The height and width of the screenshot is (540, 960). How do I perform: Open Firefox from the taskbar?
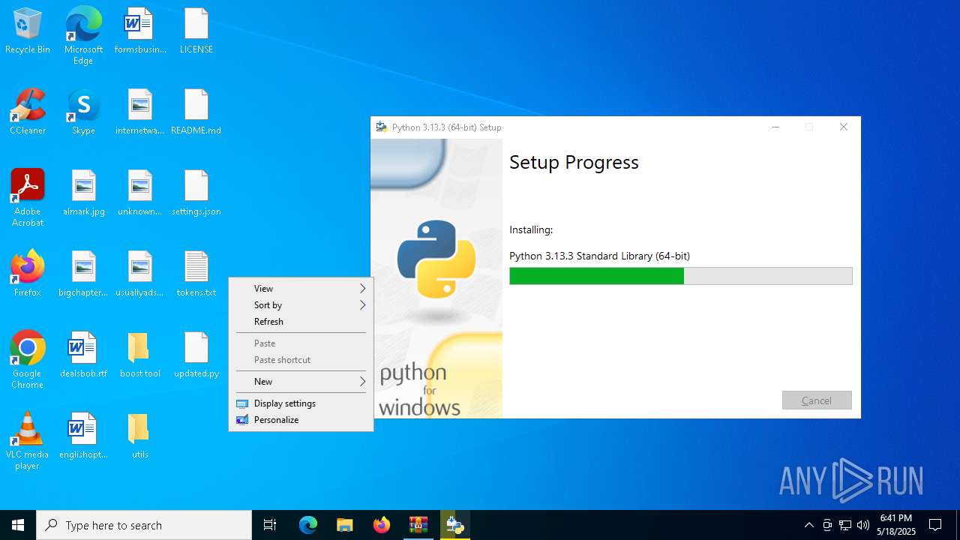pos(382,525)
